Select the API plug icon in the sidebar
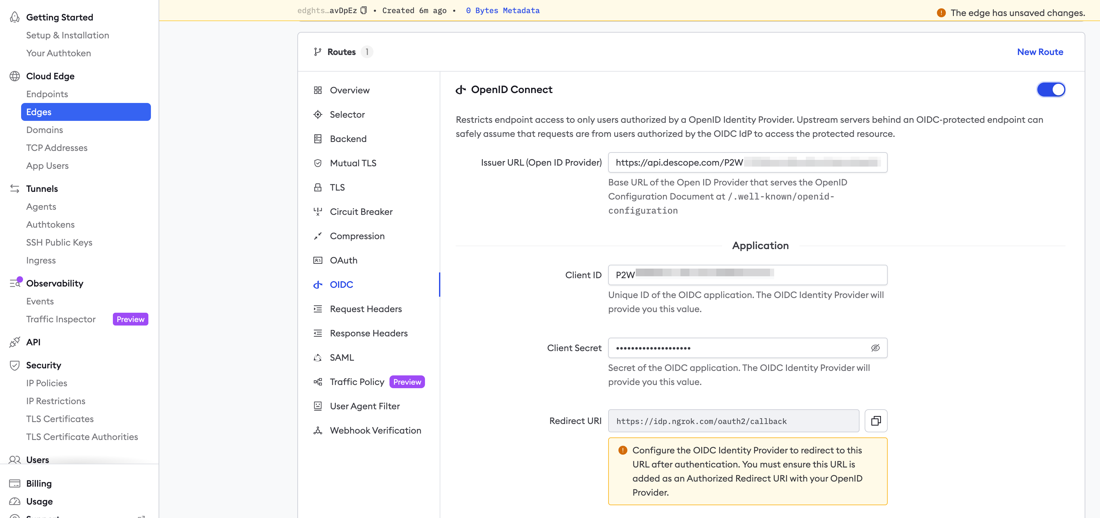This screenshot has width=1100, height=518. 14,341
